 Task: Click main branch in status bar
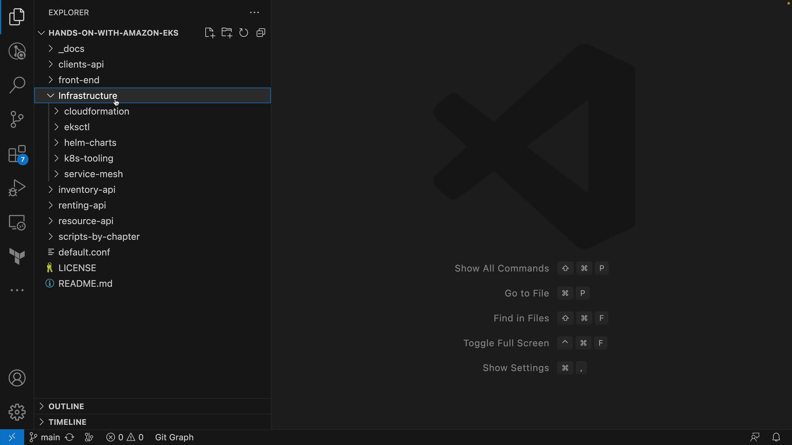tap(45, 437)
